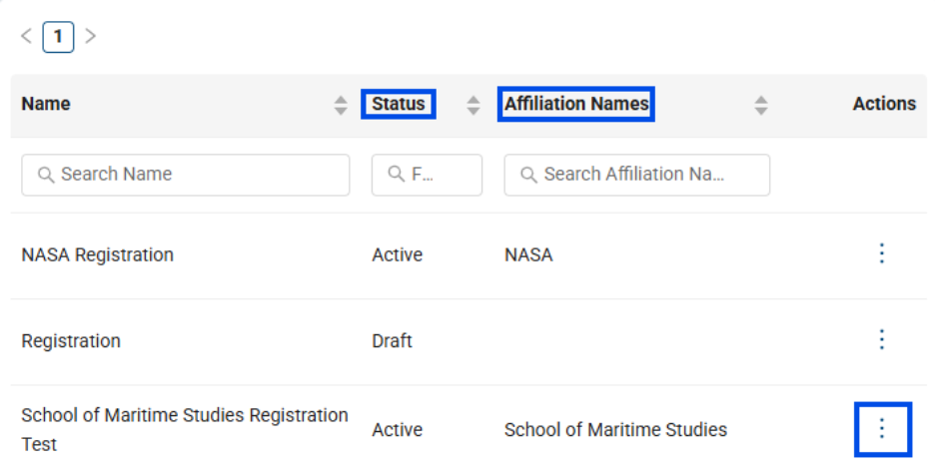Select School of Maritime Studies Registration Test cell

[185, 429]
